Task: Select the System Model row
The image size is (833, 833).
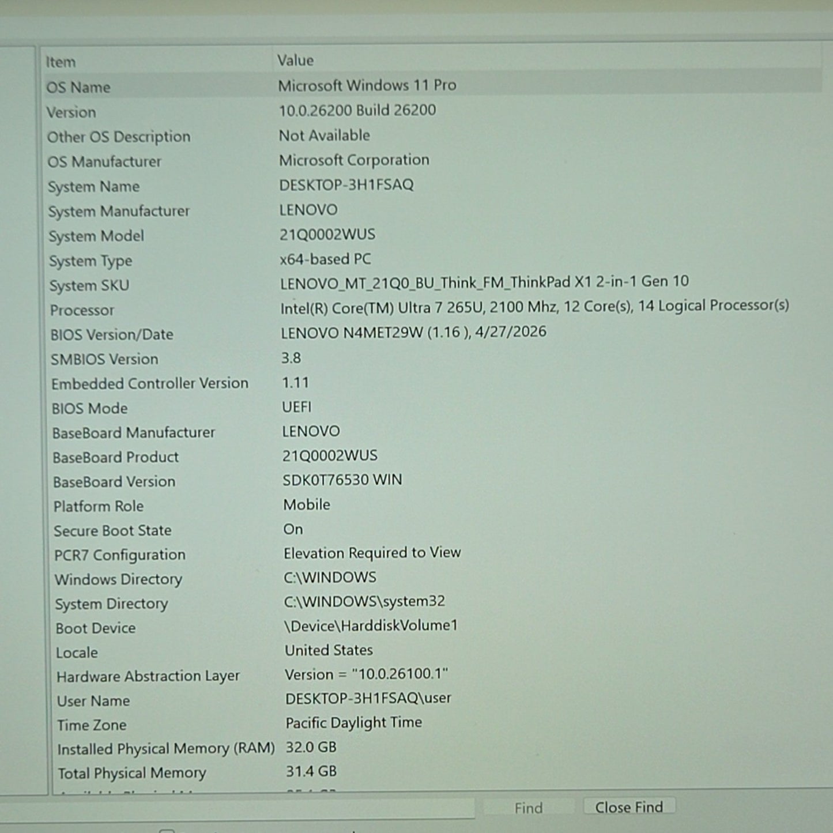Action: click(433, 235)
